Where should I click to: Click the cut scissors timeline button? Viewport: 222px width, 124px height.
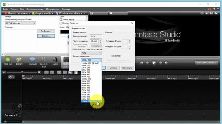[59, 72]
